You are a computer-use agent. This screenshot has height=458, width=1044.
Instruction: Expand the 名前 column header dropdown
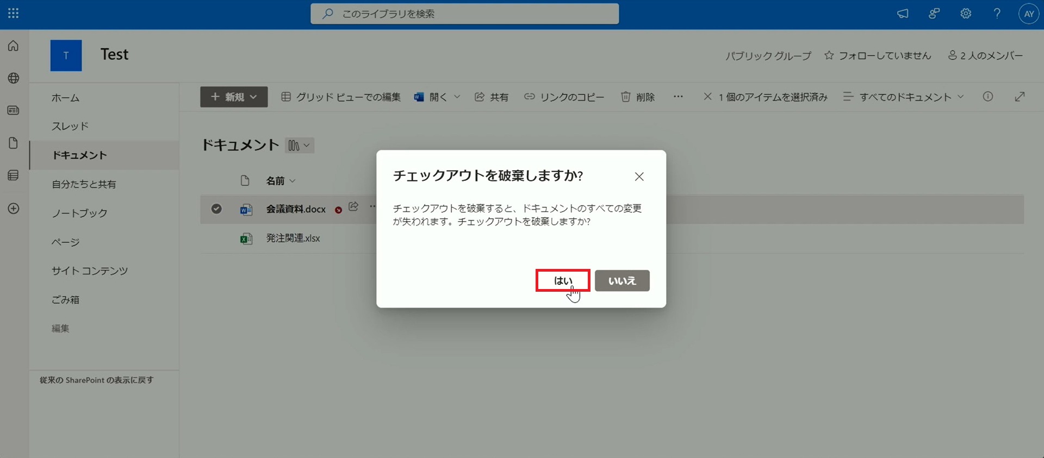point(280,181)
